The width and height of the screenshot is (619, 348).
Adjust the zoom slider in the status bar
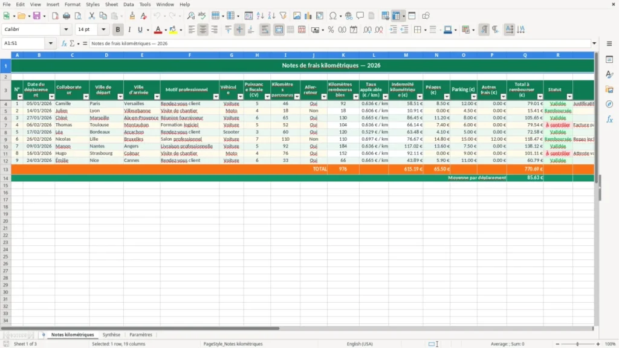[577, 344]
